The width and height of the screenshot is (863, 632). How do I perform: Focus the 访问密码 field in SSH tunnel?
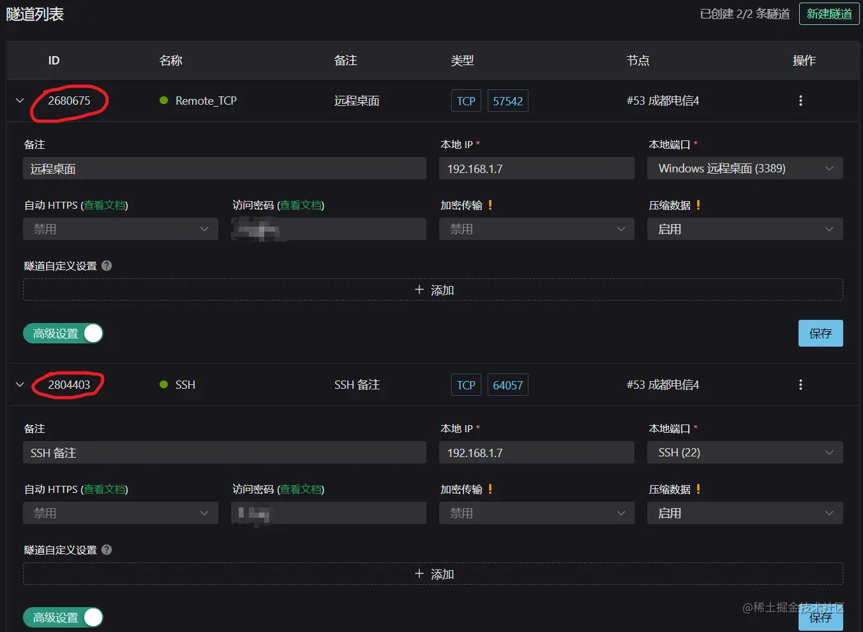pyautogui.click(x=329, y=513)
